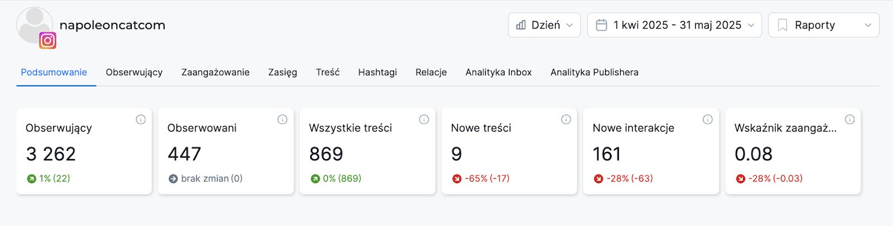The width and height of the screenshot is (893, 226).
Task: Click green up arrow on Obserwujący card
Action: point(31,179)
